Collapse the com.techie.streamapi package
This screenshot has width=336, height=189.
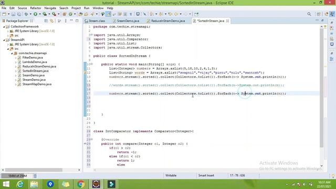pos(12,53)
